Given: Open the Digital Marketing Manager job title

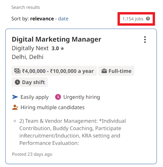Looking at the screenshot, I should [x=56, y=39].
